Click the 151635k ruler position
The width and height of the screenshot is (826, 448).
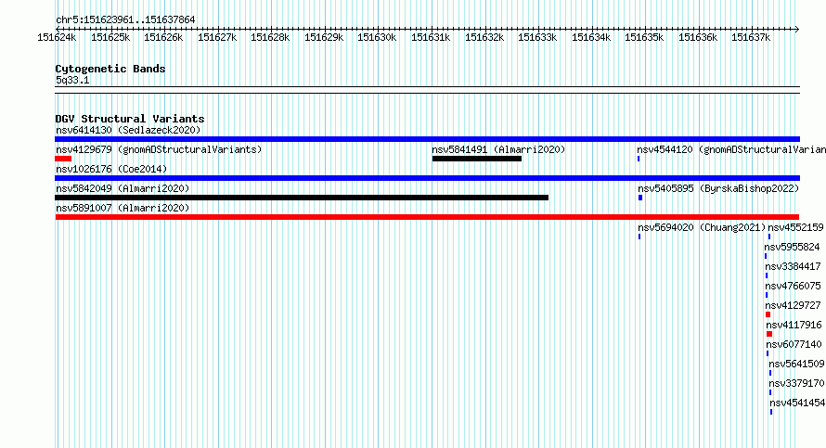pyautogui.click(x=644, y=37)
